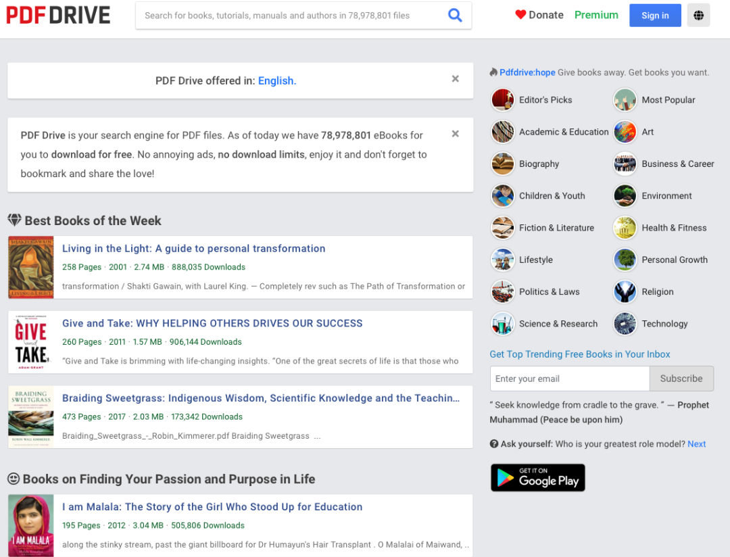Show the Next question link
The width and height of the screenshot is (730, 557).
[x=696, y=444]
